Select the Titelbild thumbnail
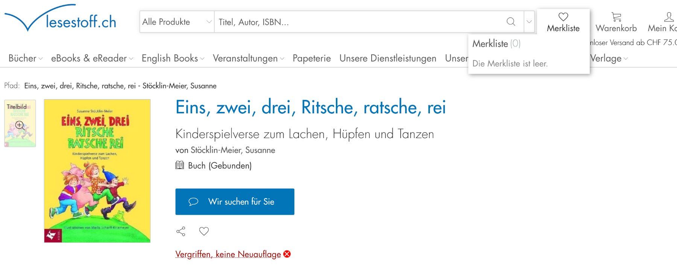 coord(20,123)
